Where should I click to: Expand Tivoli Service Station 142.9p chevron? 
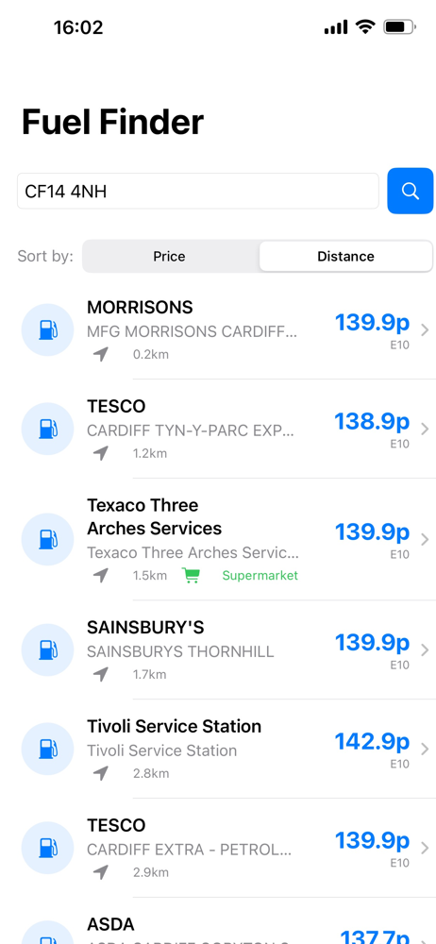click(x=425, y=749)
